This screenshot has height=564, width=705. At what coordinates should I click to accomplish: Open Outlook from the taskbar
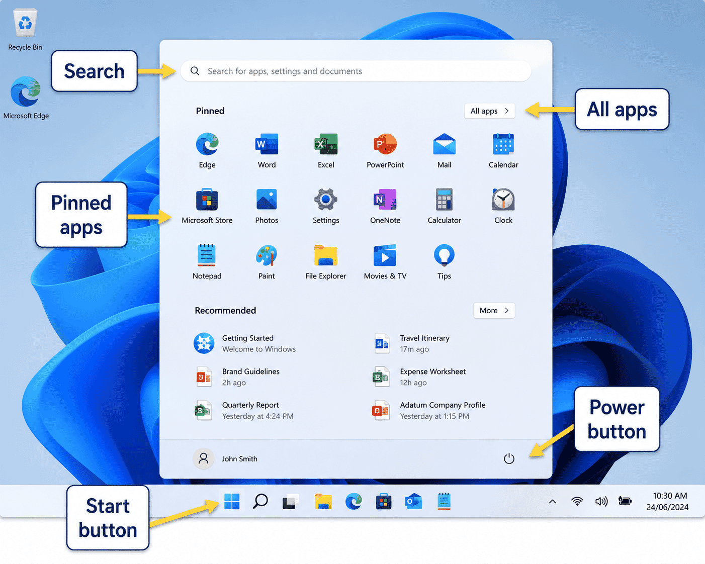414,501
